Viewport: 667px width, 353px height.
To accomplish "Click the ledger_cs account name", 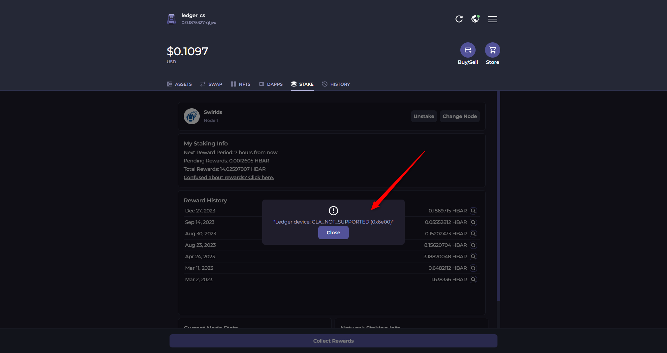I will pyautogui.click(x=193, y=15).
